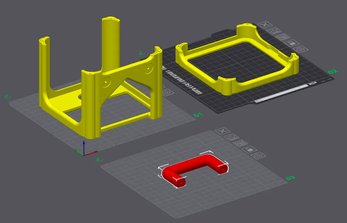
Task: Toggle the lock on plate 03
Action: (249, 150)
